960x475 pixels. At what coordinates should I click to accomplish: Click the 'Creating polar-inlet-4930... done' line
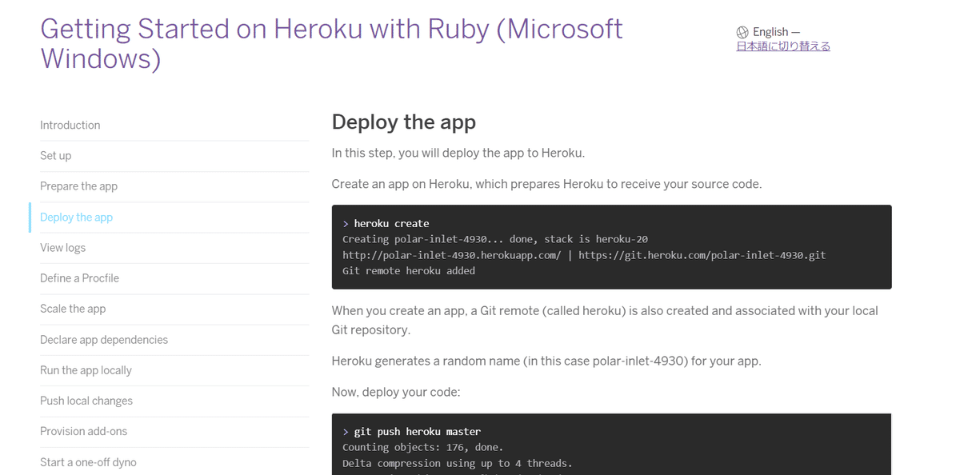click(495, 239)
